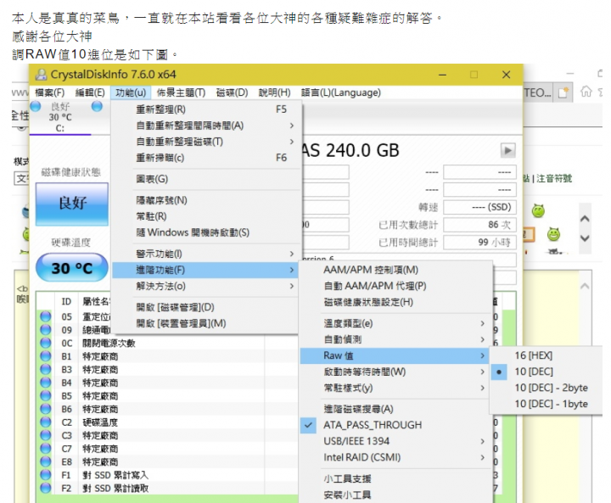Click the browser home icon behind the window
Screen dimensions: 611x503
[x=586, y=92]
